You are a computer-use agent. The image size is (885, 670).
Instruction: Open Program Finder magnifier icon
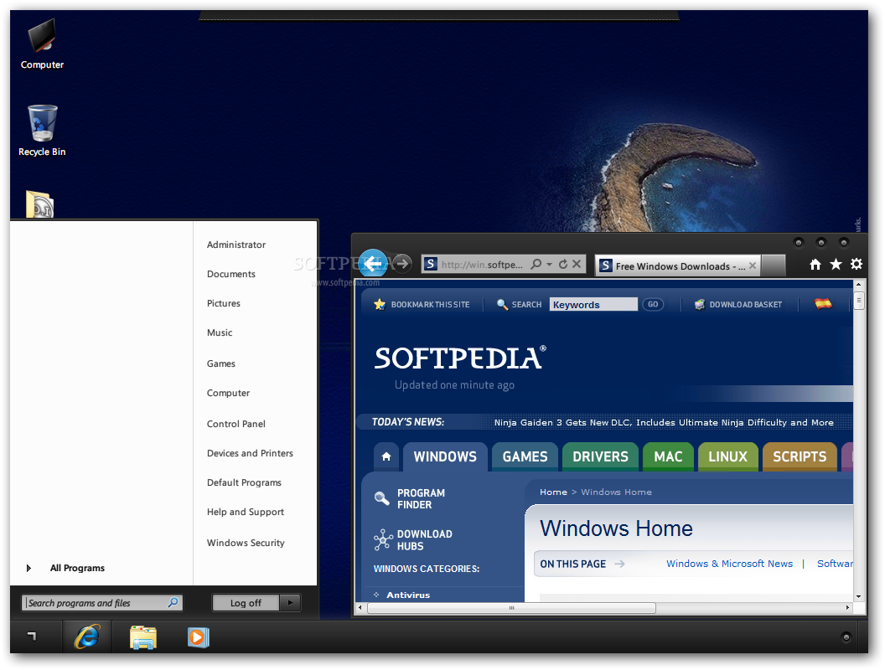[382, 498]
